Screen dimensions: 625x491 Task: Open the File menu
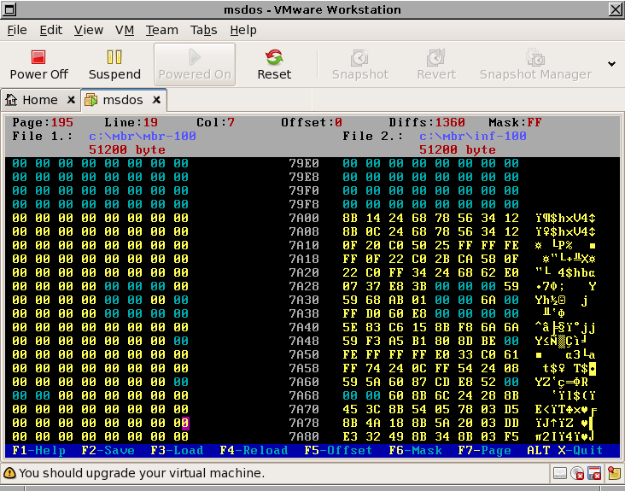[17, 30]
